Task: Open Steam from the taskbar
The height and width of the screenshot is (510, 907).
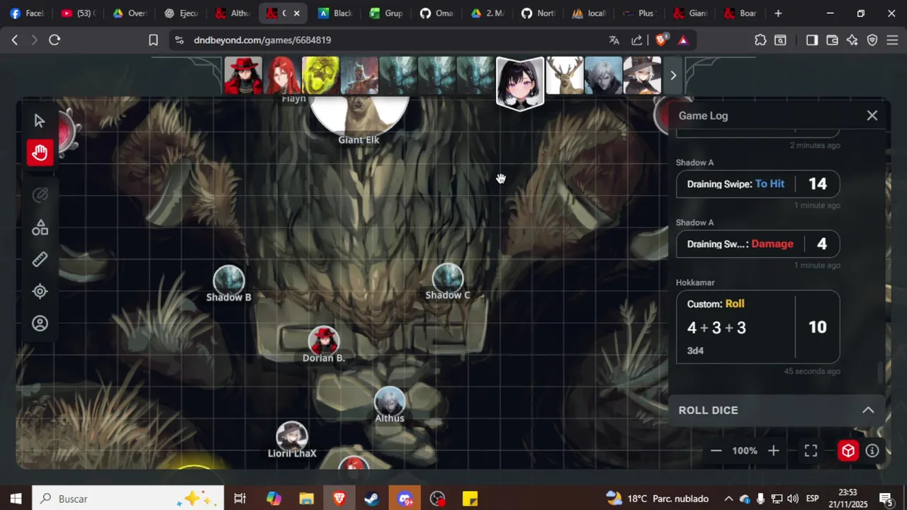Action: (371, 499)
